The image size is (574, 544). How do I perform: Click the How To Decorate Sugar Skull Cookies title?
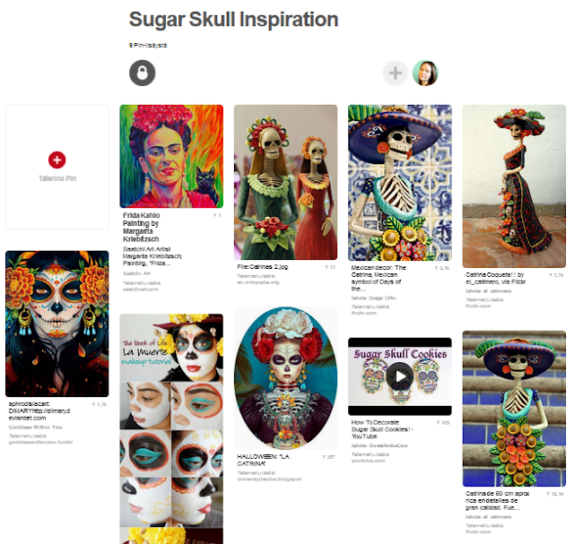click(382, 429)
